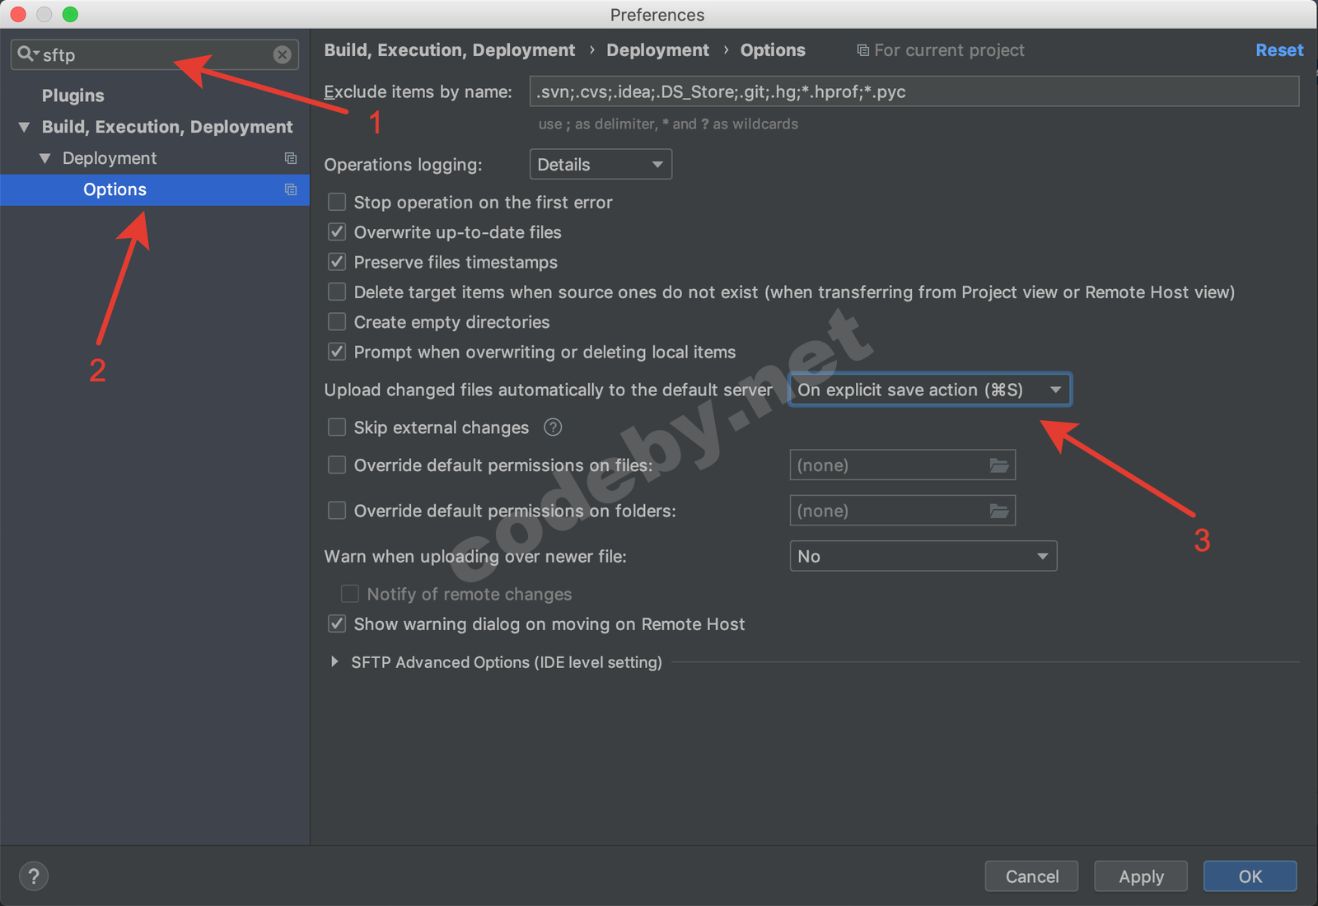The height and width of the screenshot is (906, 1318).
Task: Browse permissions for folders folder icon
Action: tap(999, 511)
